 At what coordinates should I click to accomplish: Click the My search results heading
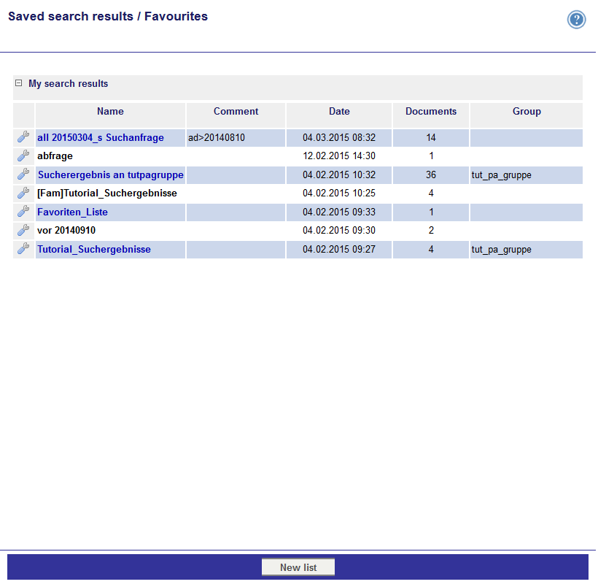point(69,83)
